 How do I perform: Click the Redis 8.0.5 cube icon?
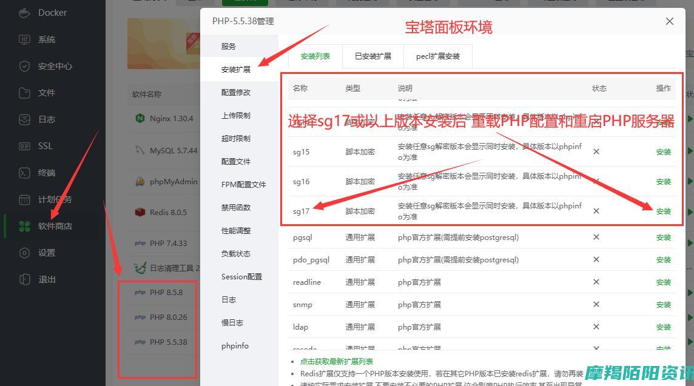pos(140,212)
